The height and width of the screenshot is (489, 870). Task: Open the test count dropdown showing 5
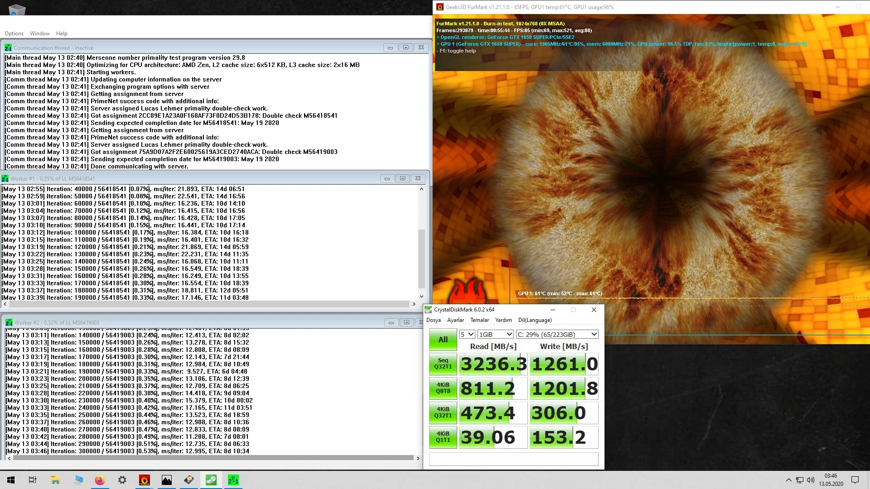[467, 334]
